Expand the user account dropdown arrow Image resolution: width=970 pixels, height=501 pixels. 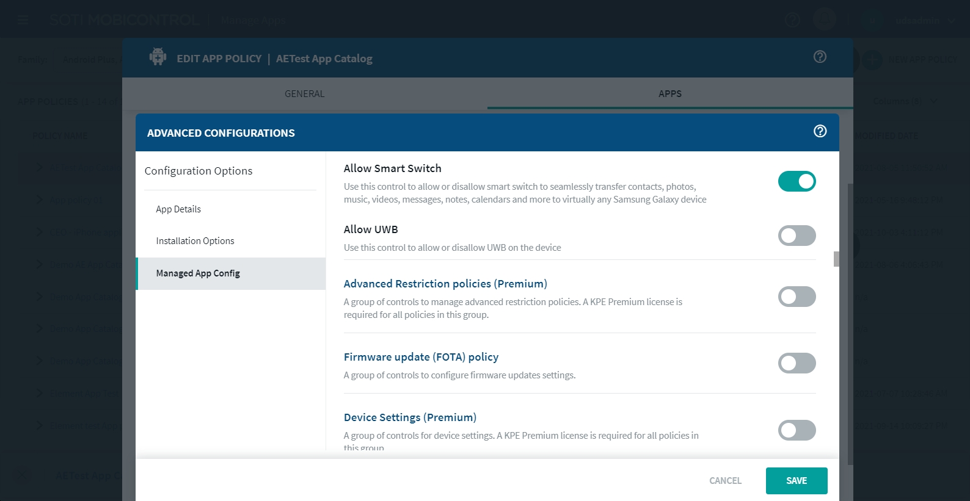(951, 21)
